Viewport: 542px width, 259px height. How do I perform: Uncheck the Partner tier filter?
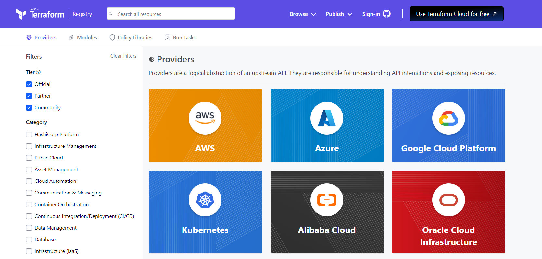(x=29, y=96)
